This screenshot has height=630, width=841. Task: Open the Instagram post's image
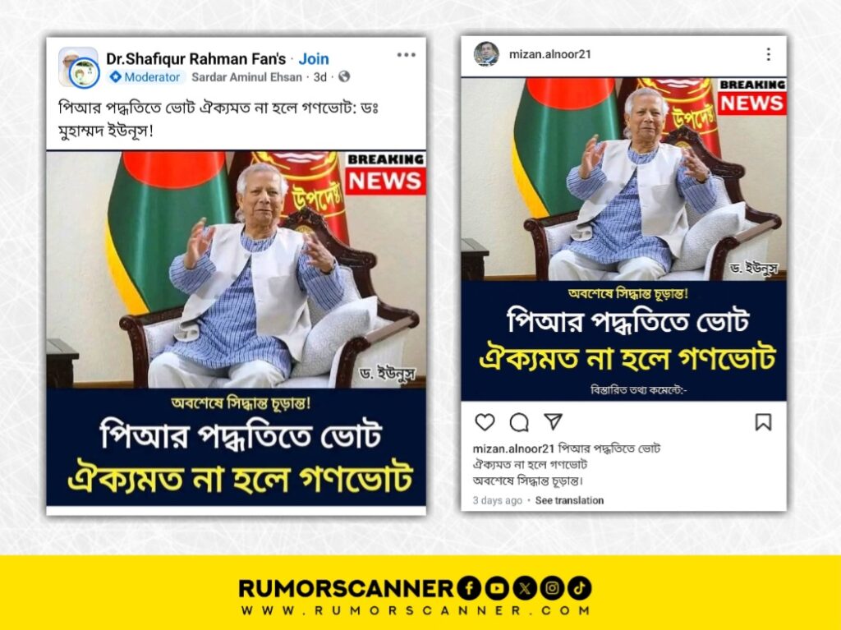(x=624, y=239)
